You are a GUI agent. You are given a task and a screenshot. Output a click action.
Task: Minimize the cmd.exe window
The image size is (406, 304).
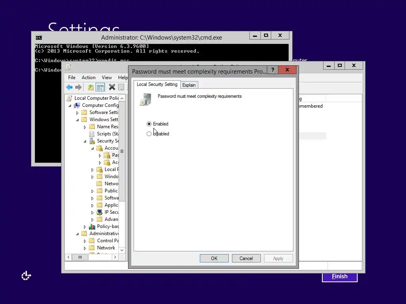click(x=255, y=36)
